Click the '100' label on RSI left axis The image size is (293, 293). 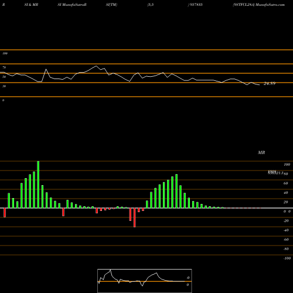(x=5, y=53)
